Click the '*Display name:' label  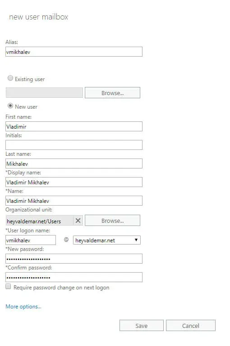coord(23,173)
